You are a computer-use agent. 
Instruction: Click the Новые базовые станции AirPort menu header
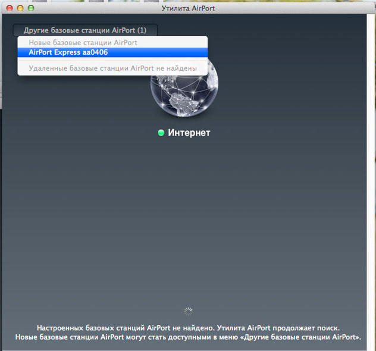click(x=83, y=42)
